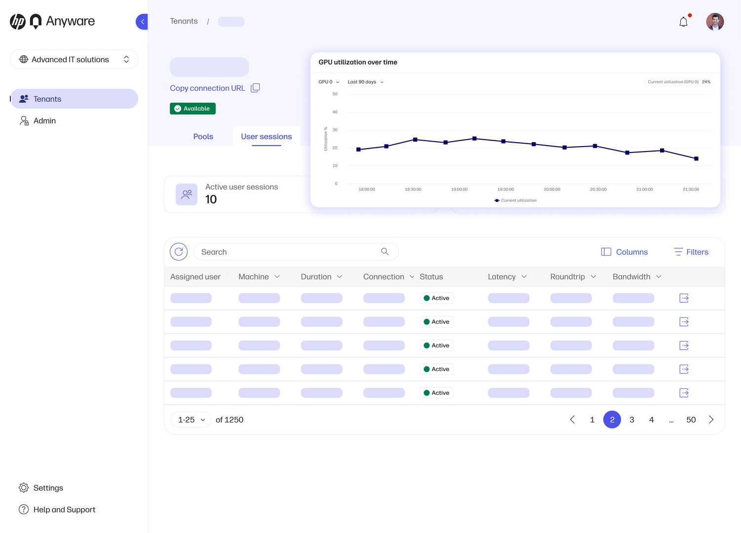
Task: Open the notifications bell
Action: [x=683, y=22]
